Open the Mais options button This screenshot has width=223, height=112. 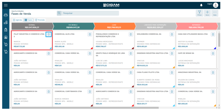215,13
